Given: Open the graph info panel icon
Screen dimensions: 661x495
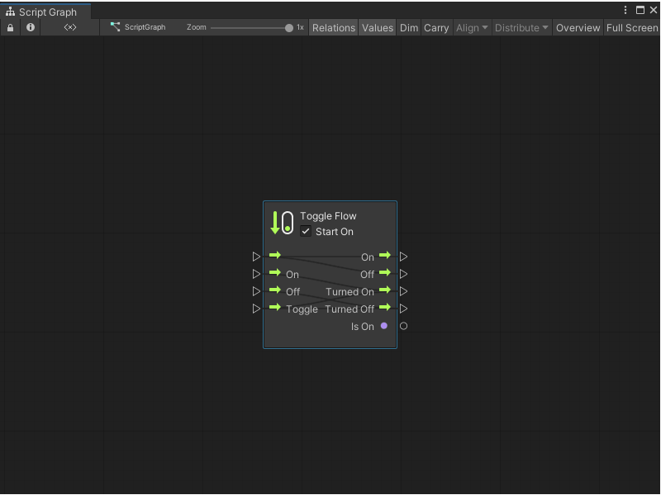Looking at the screenshot, I should point(30,27).
